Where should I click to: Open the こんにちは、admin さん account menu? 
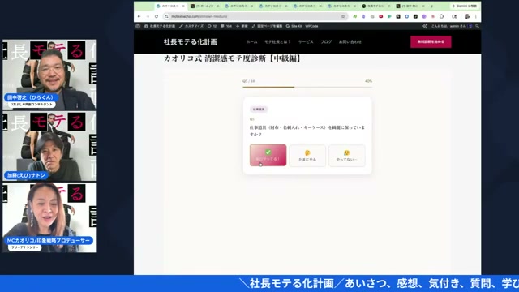pos(451,26)
